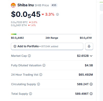Click info icon next to 589.24T value
The width and height of the screenshot is (103, 101).
tap(91, 84)
